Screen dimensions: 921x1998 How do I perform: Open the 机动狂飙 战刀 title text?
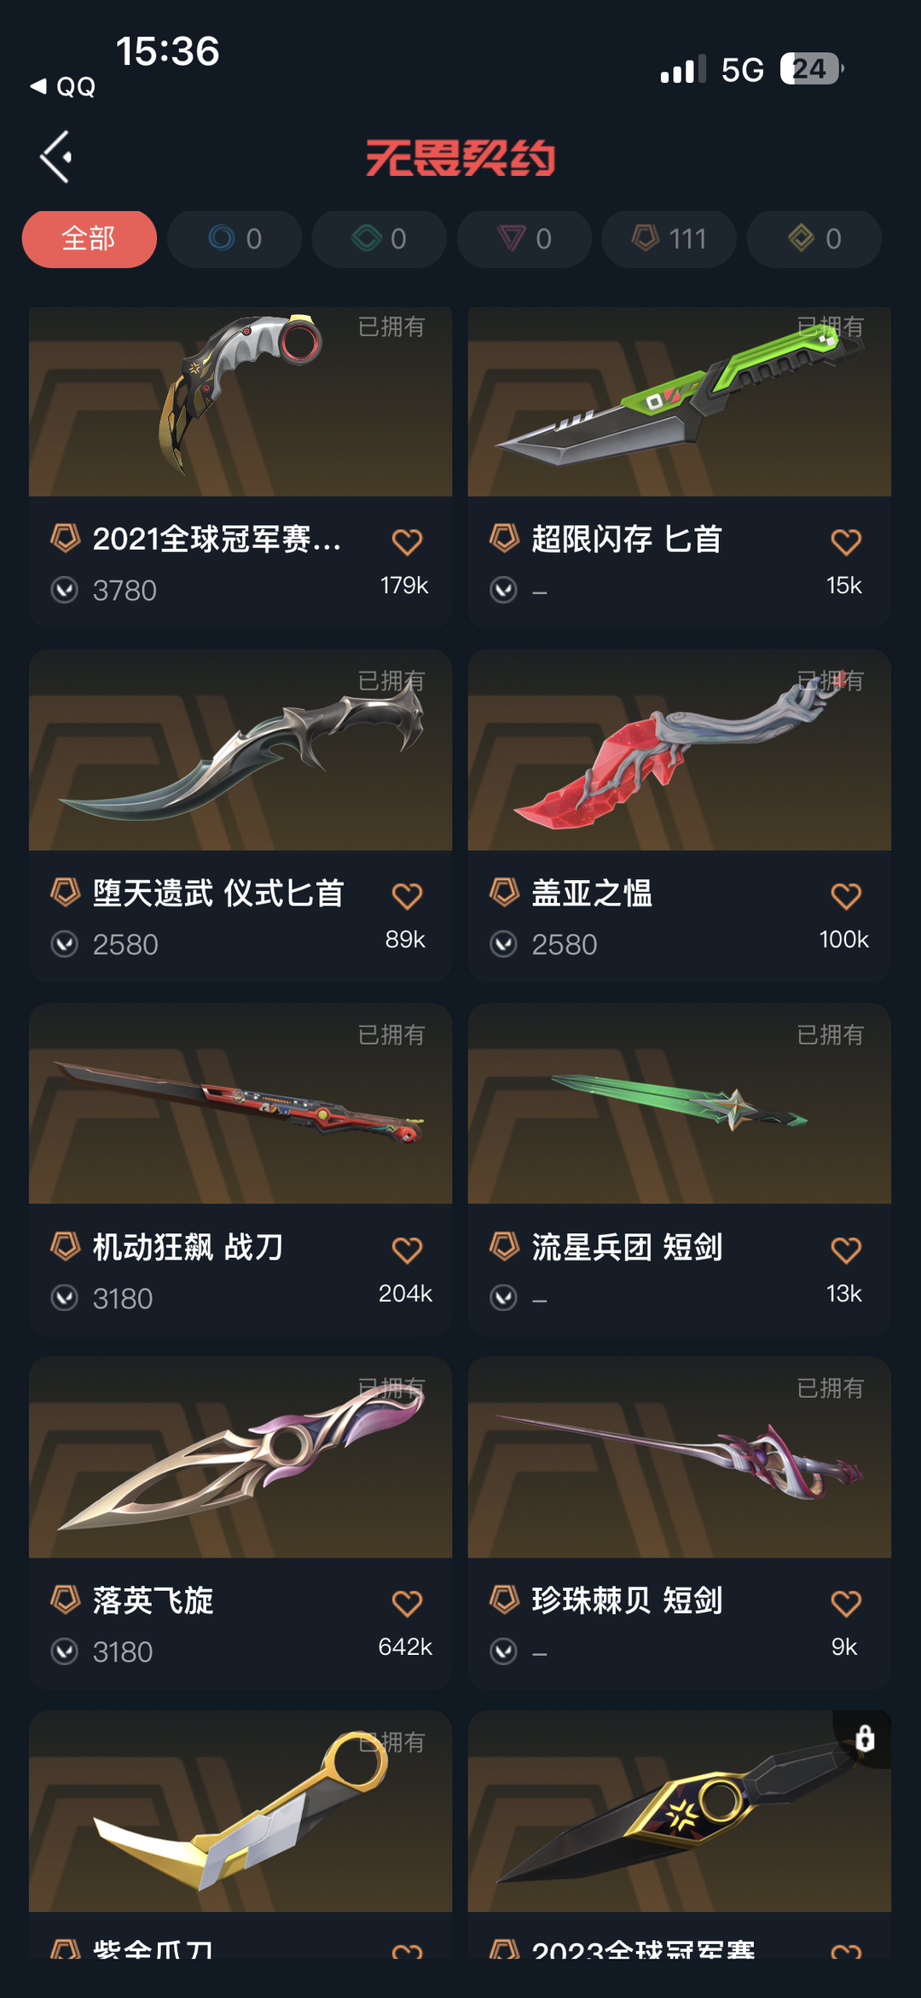(188, 1248)
